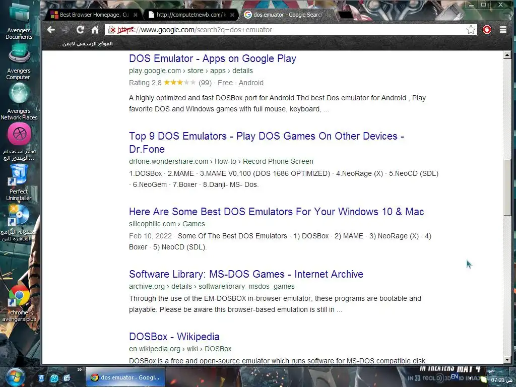Open Software Library: MS-DOS Games Internet Archive link
516x387 pixels.
point(246,274)
